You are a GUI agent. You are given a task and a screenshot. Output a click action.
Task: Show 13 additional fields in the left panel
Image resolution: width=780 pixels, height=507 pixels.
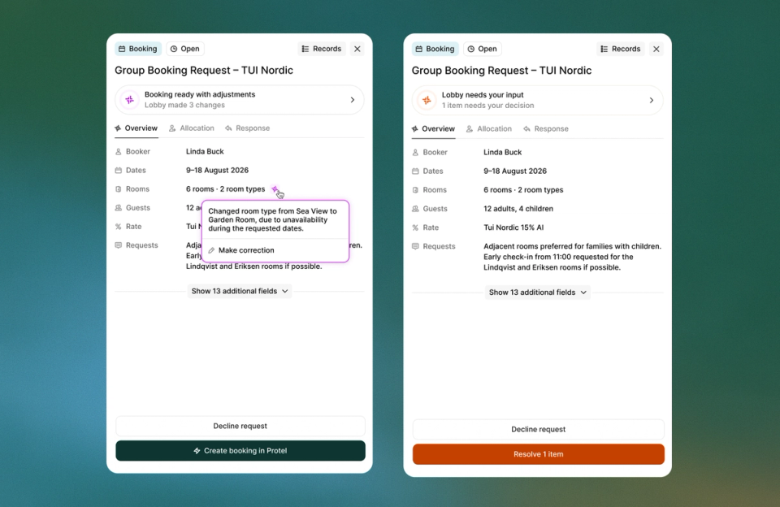239,291
